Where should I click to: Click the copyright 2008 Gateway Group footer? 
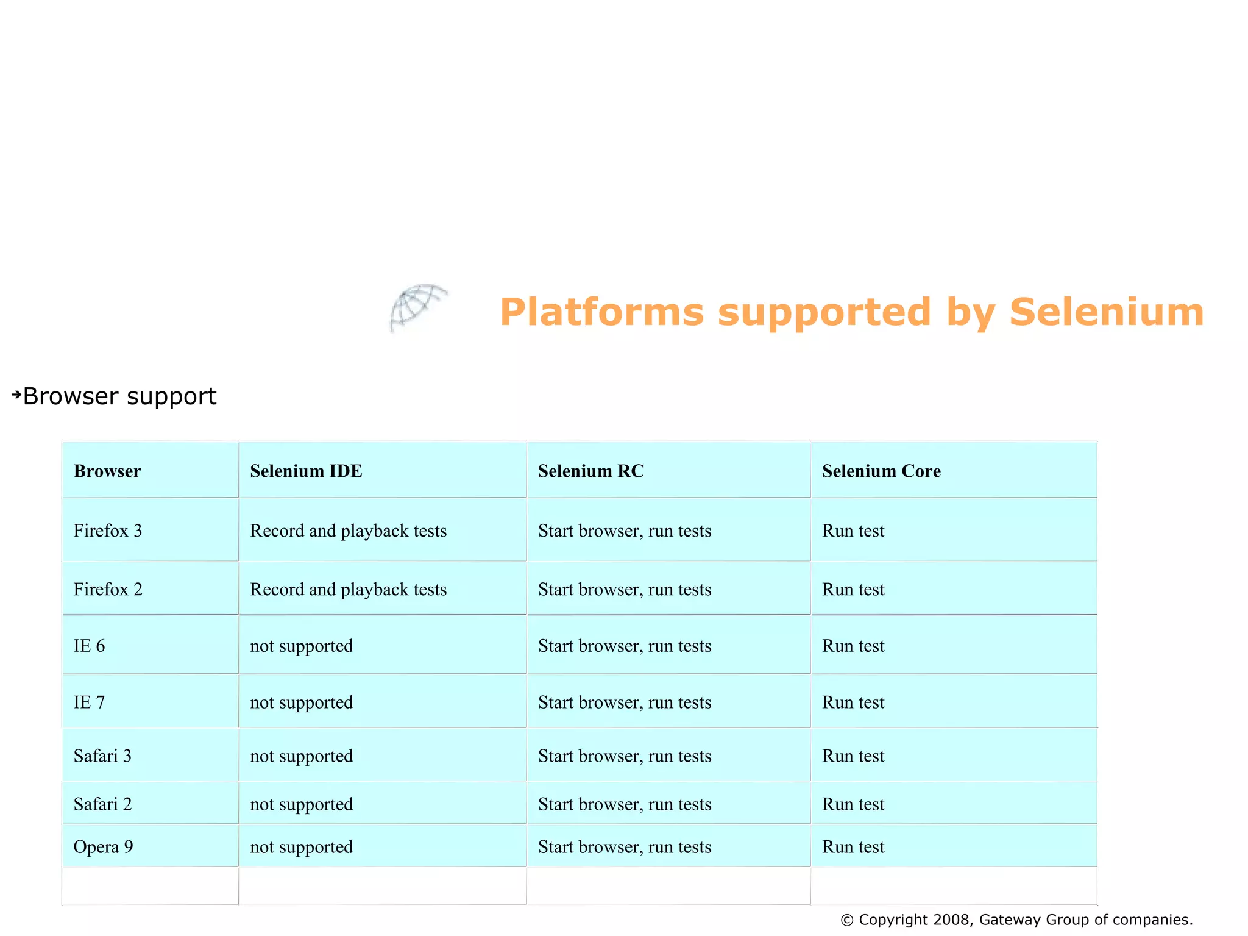point(1016,920)
